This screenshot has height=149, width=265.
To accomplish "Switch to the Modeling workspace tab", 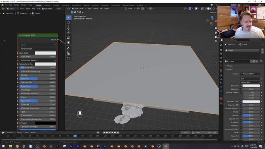I will [x=47, y=5].
